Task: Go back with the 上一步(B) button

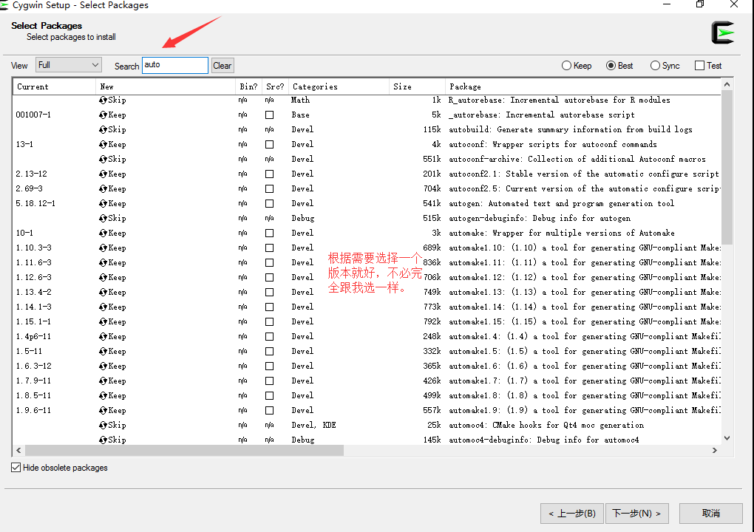Action: coord(571,514)
